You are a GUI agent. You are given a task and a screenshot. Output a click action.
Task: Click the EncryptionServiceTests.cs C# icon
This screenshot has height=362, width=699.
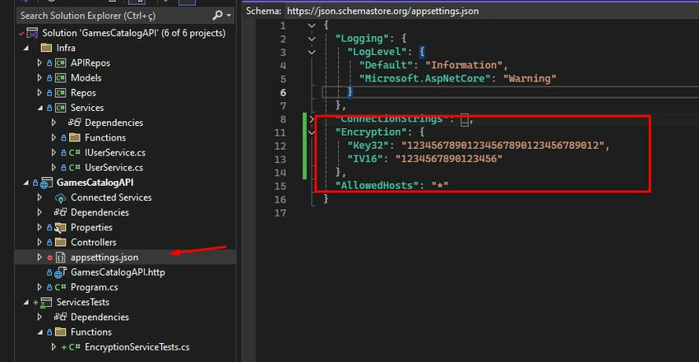tap(75, 347)
